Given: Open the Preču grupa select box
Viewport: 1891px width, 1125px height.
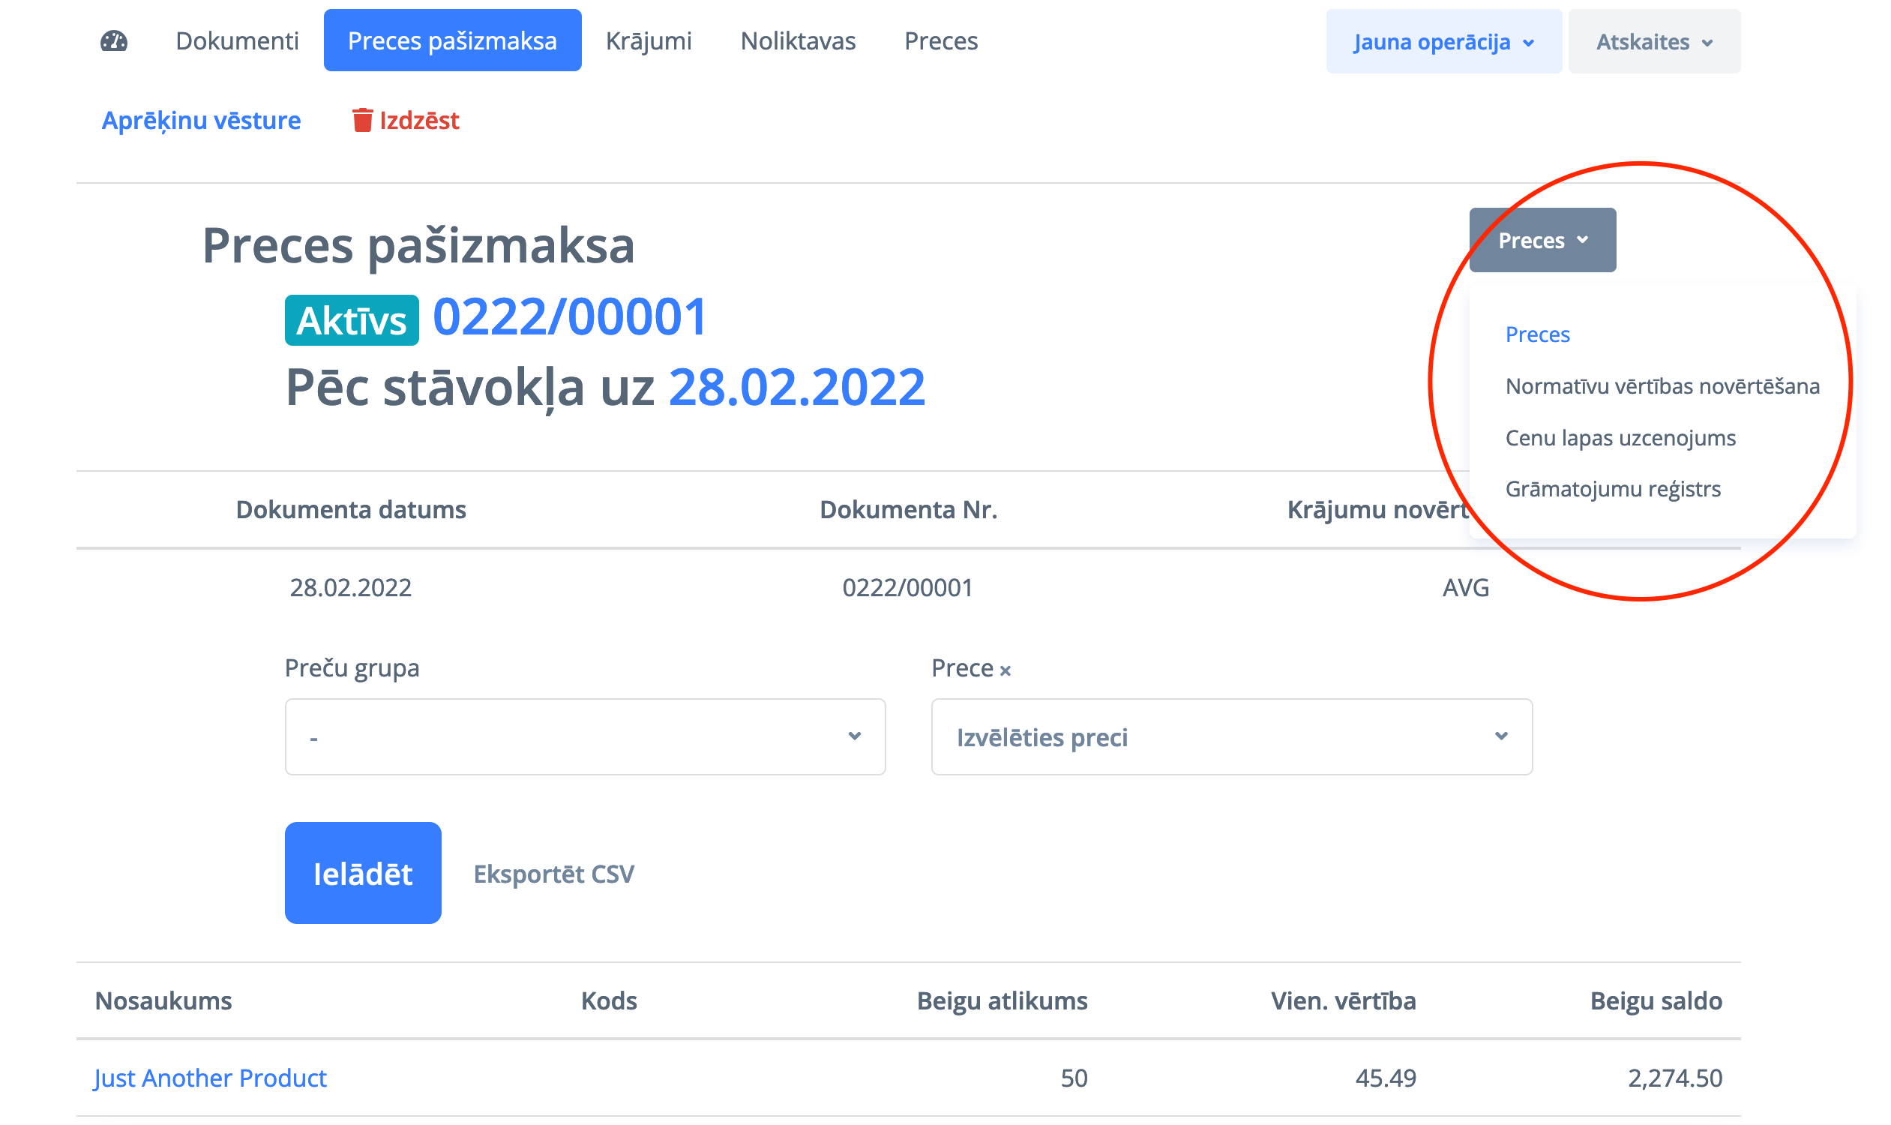Looking at the screenshot, I should point(584,736).
